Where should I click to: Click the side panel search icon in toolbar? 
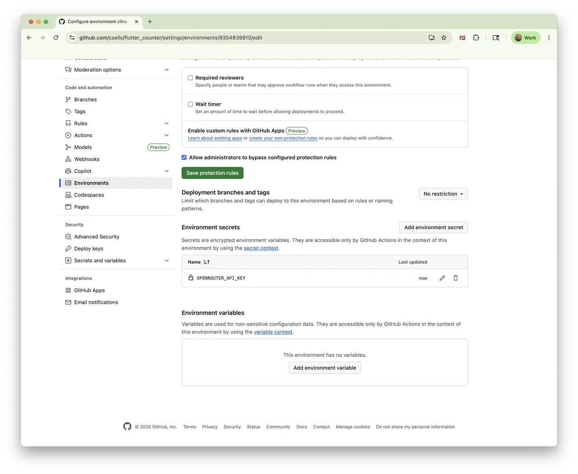pyautogui.click(x=496, y=38)
